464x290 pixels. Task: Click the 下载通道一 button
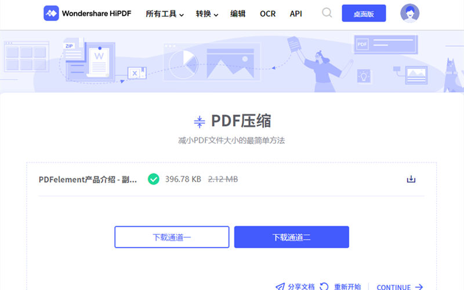[x=172, y=237]
